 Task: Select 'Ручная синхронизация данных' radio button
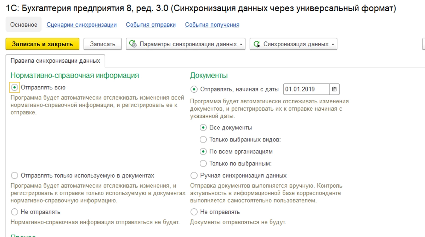click(x=194, y=175)
